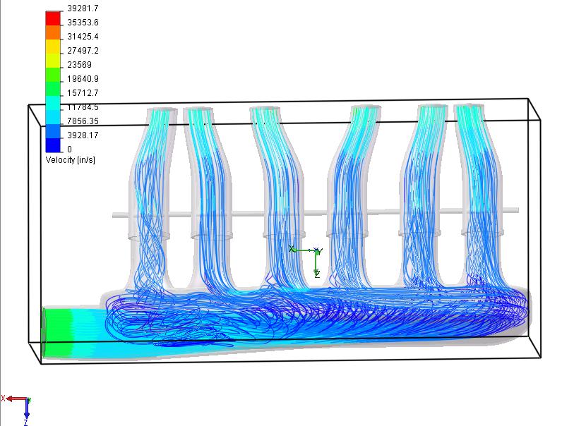This screenshot has width=562, height=426.
Task: Click the leftmost runner outlet at top
Action: [x=161, y=111]
